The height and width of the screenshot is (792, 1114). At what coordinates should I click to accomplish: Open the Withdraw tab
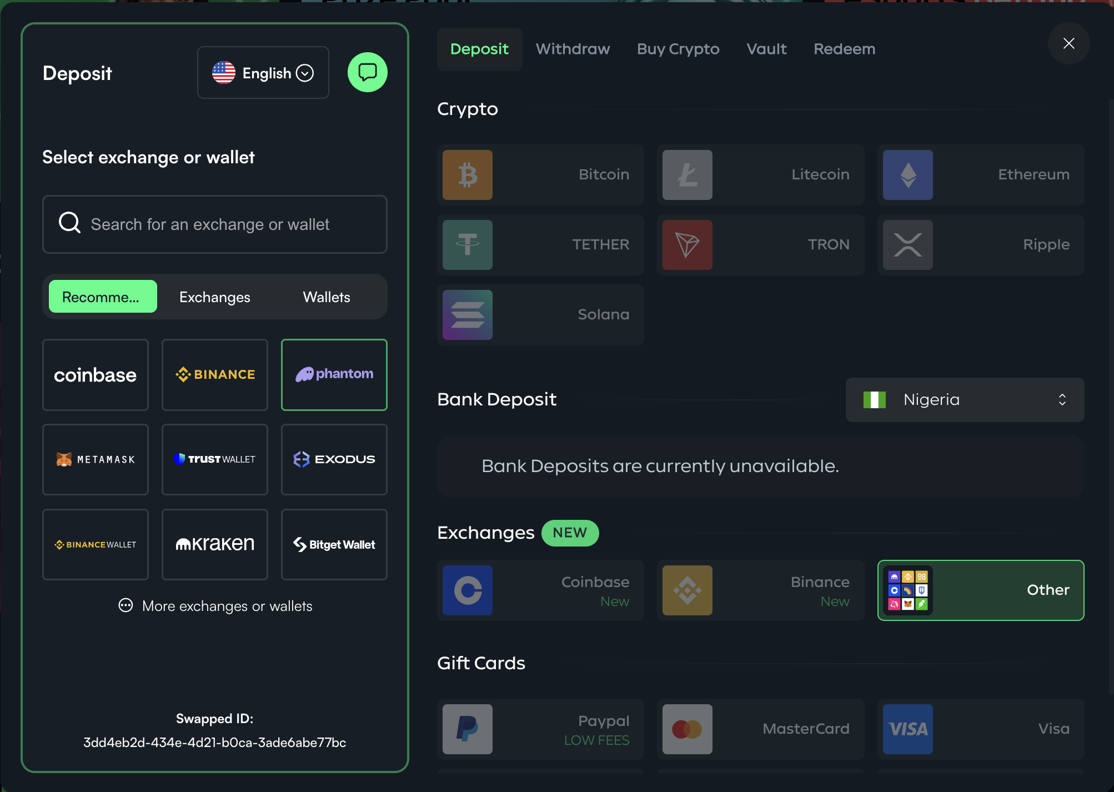pyautogui.click(x=573, y=49)
